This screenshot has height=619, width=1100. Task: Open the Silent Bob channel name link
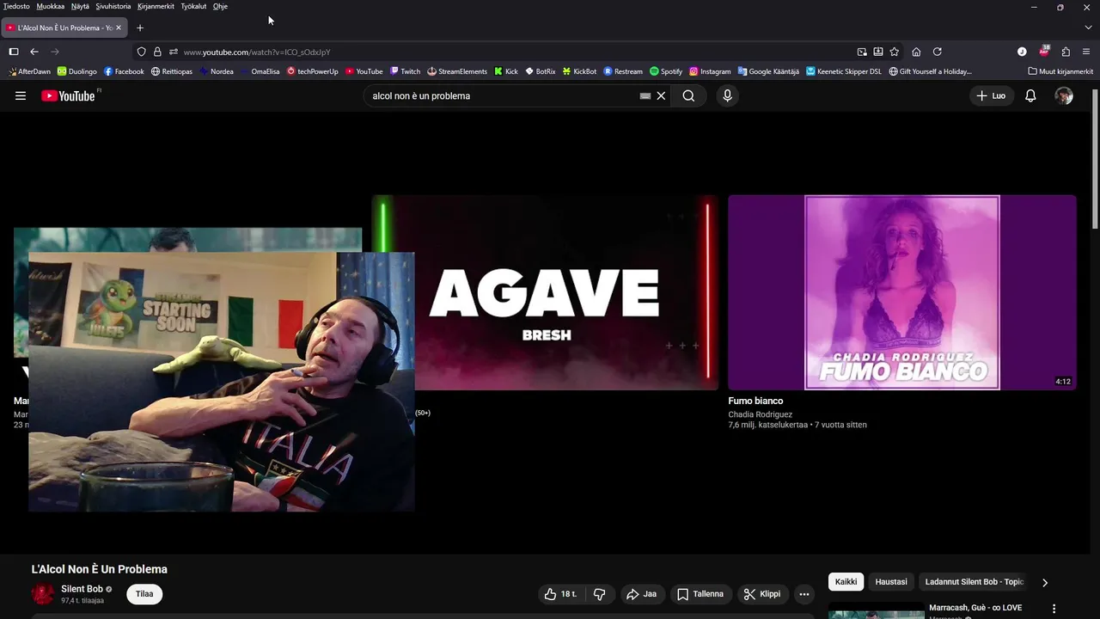pyautogui.click(x=82, y=589)
